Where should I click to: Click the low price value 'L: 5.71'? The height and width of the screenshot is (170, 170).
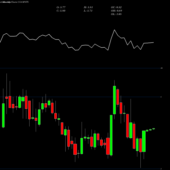(x=88, y=11)
